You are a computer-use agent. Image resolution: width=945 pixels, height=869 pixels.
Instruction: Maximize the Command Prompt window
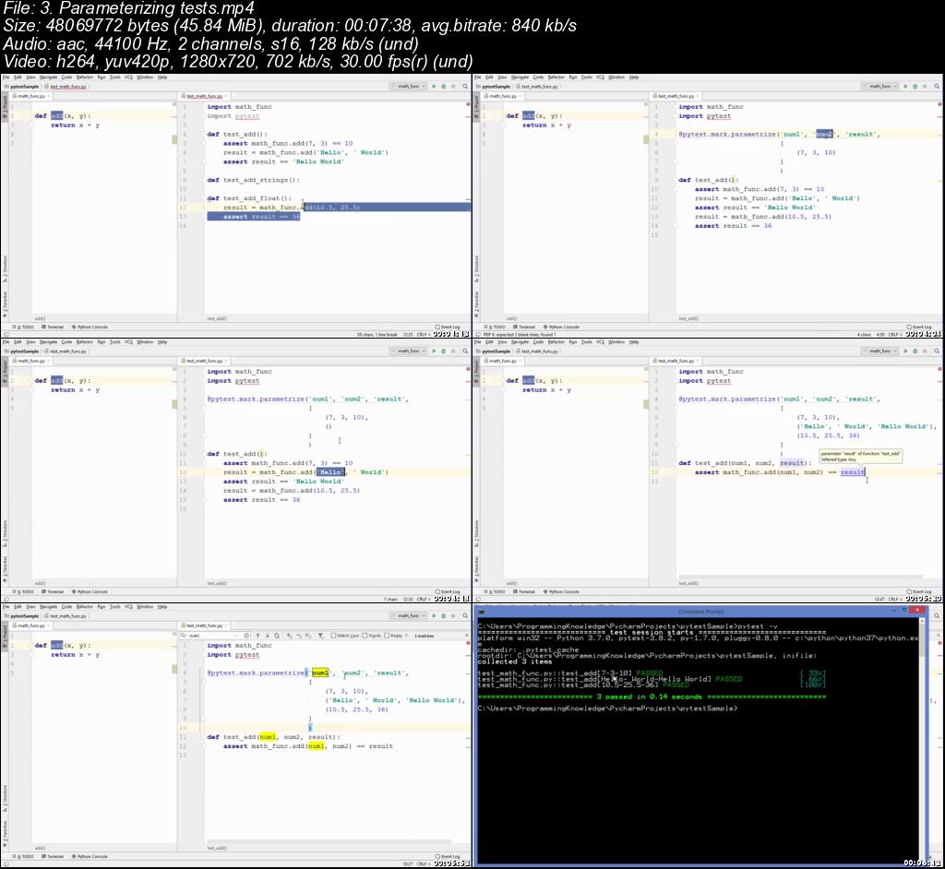(904, 611)
